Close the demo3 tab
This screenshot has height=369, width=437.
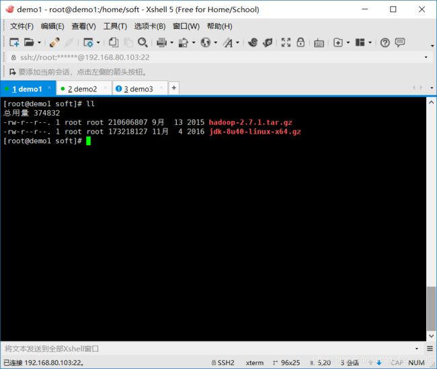pyautogui.click(x=161, y=88)
